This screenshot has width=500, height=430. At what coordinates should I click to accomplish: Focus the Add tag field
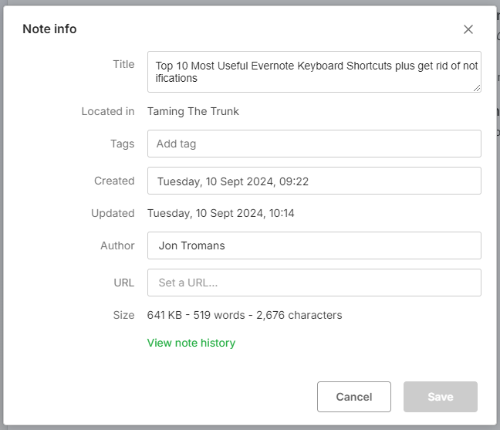314,144
